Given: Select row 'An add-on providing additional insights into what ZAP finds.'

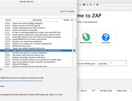Looking at the screenshot, I should click(x=37, y=32).
